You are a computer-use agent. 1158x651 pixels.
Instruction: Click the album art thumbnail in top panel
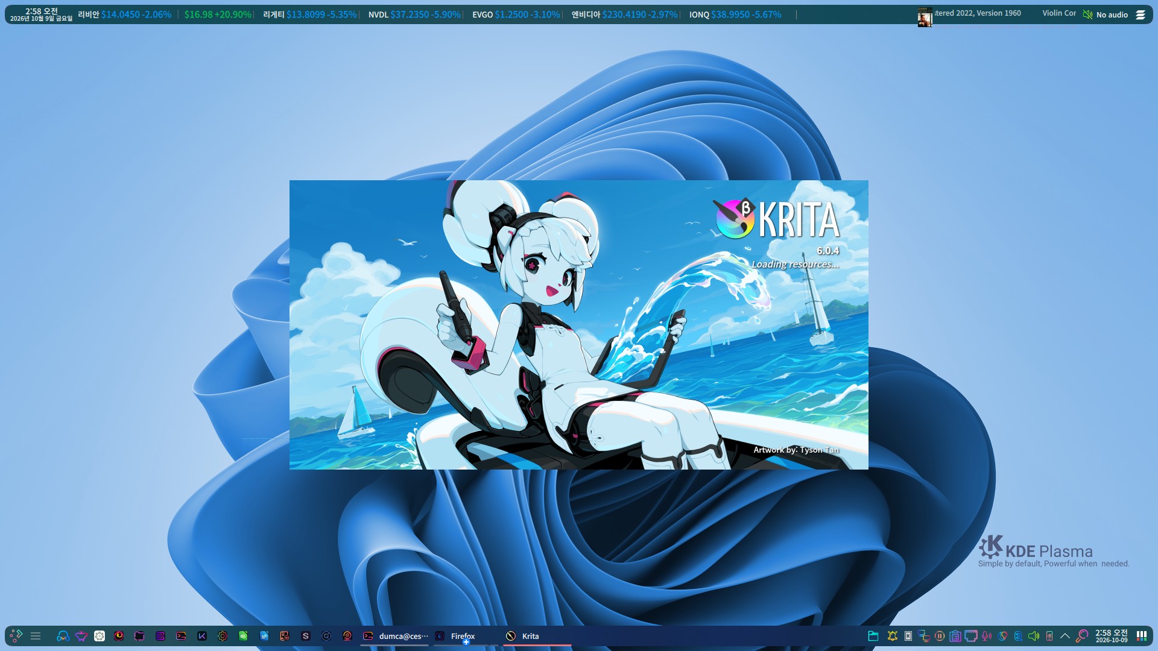(925, 17)
